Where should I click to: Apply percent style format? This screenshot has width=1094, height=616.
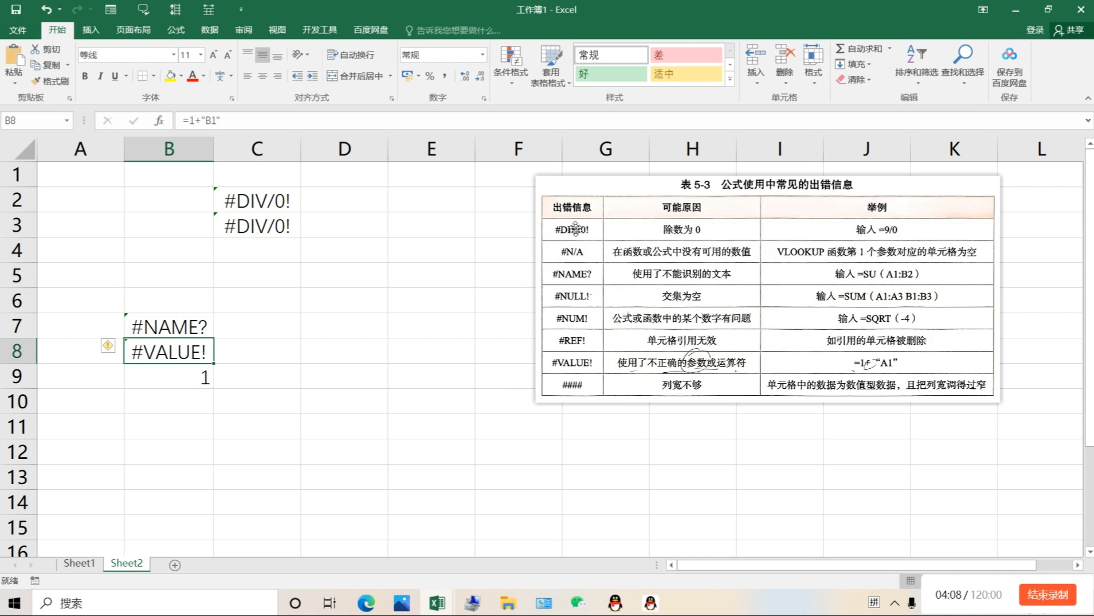click(430, 76)
